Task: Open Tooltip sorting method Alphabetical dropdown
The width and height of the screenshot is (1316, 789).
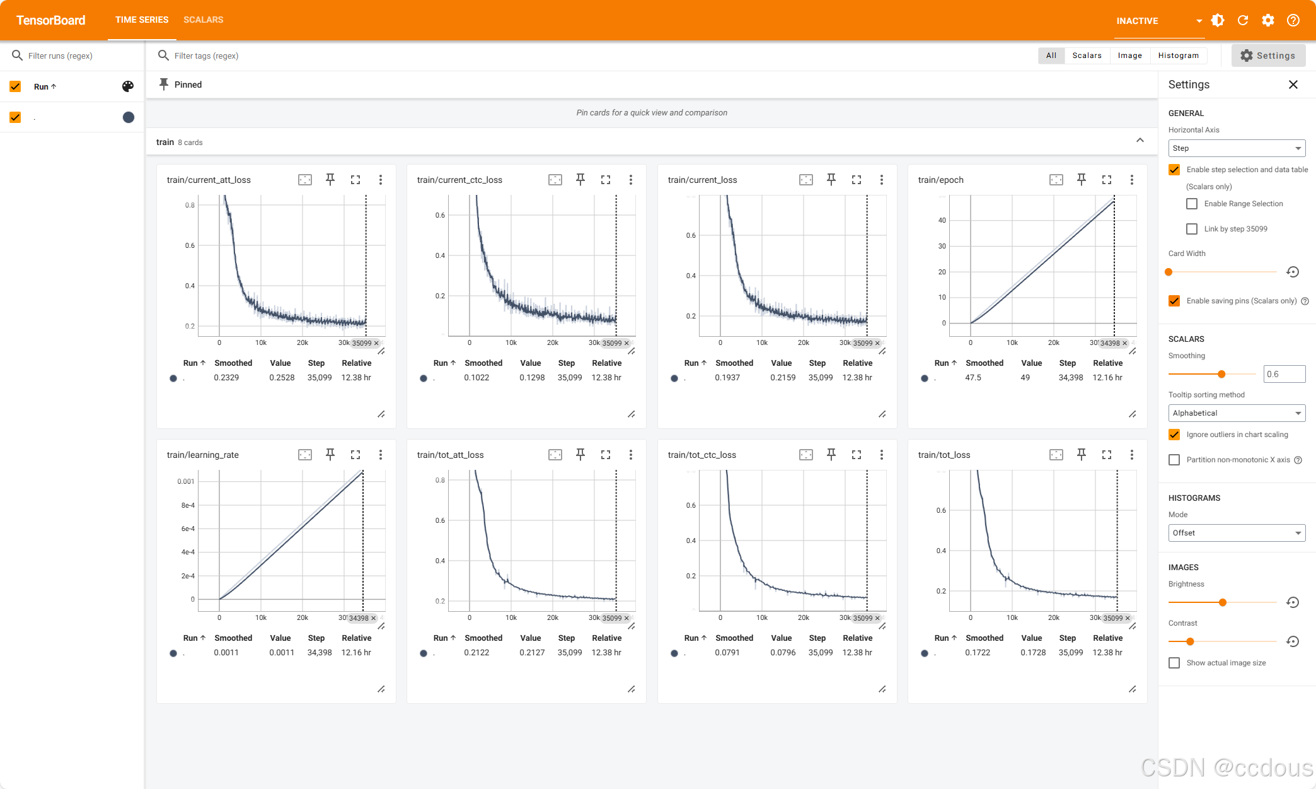Action: 1237,413
